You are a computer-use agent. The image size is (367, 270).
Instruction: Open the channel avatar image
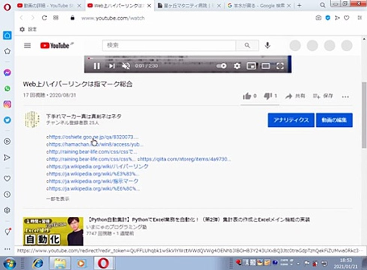(x=32, y=119)
